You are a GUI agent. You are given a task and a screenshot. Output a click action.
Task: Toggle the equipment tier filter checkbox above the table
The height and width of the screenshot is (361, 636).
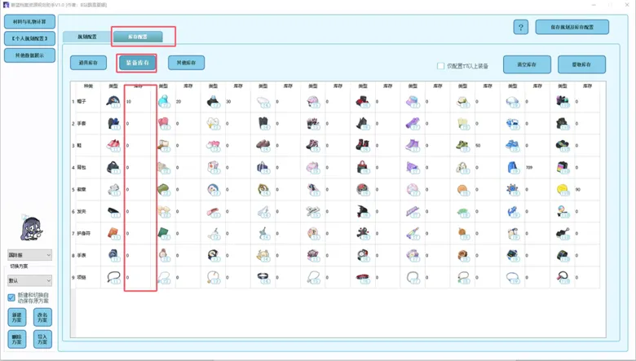pos(440,66)
